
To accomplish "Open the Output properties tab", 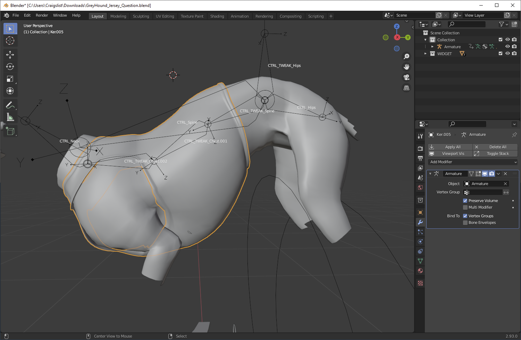I will 420,158.
